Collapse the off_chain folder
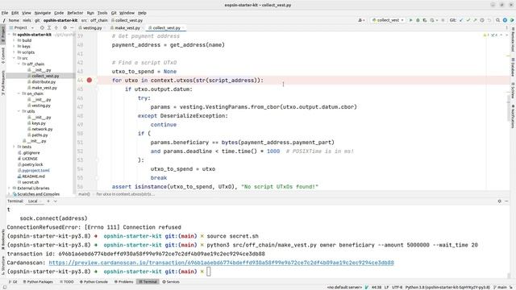Image resolution: width=516 pixels, height=290 pixels. click(19, 64)
